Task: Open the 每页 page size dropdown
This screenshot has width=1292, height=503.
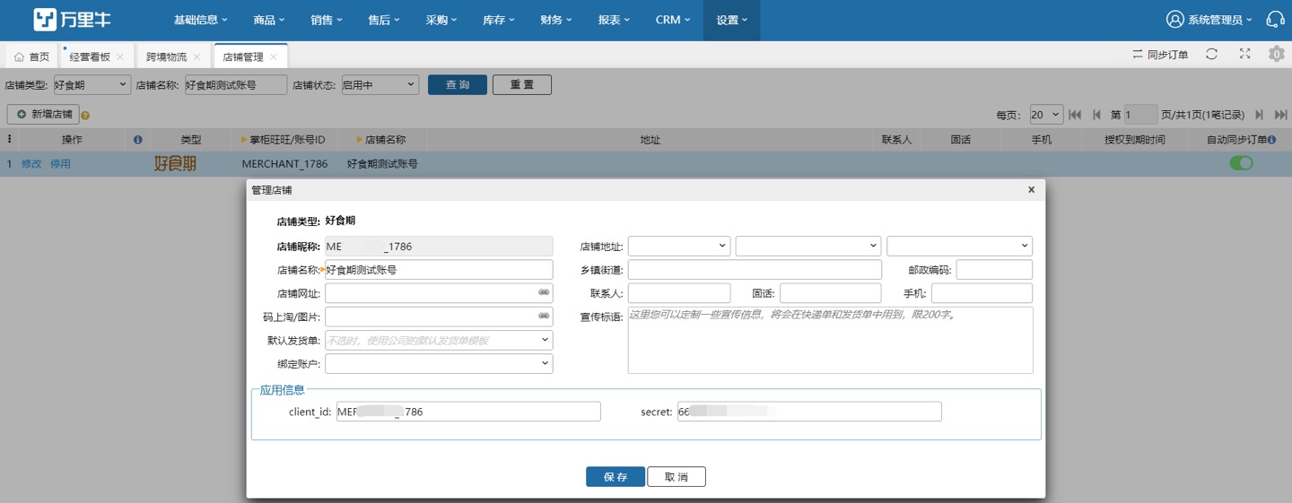Action: pos(1046,115)
